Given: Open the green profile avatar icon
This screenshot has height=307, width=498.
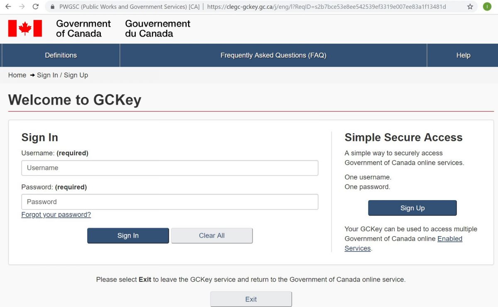Looking at the screenshot, I should [487, 7].
